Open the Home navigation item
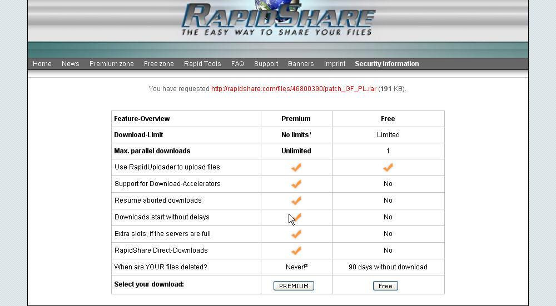Viewport: 556px width, 306px height. click(x=42, y=64)
